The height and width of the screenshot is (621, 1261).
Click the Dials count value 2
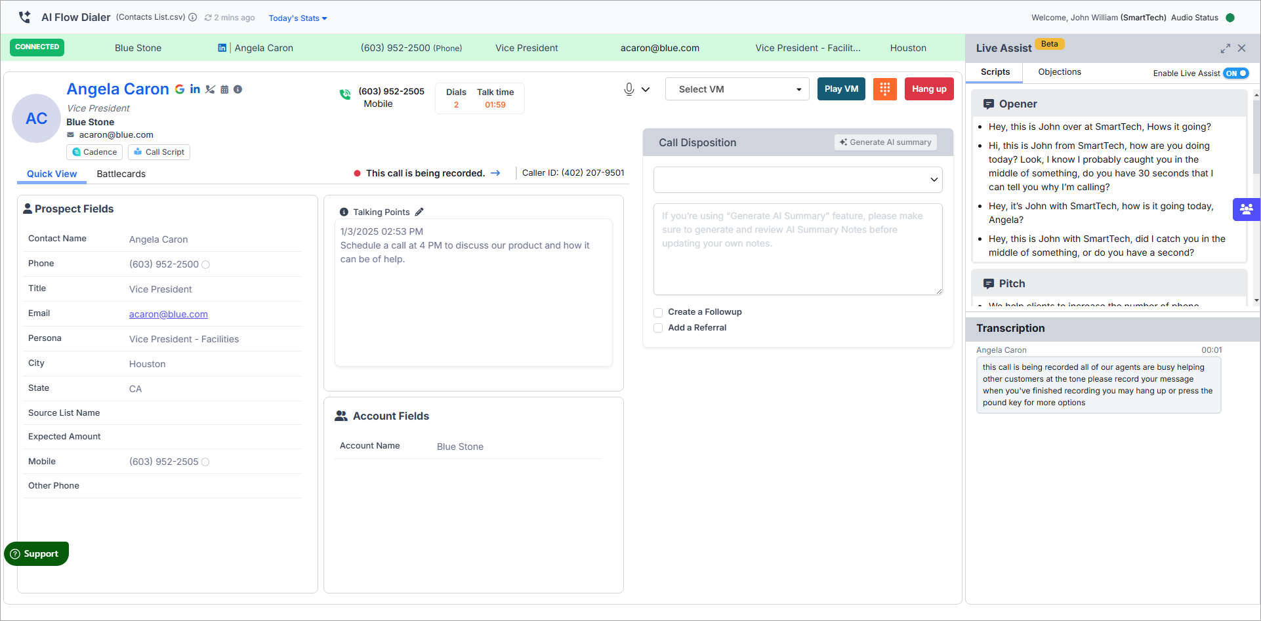tap(456, 105)
